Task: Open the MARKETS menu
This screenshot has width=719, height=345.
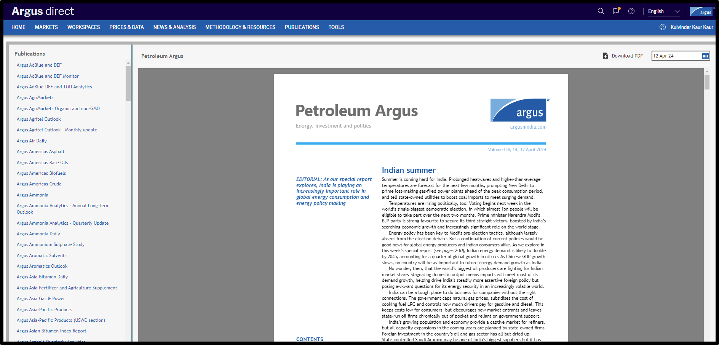Action: [46, 27]
